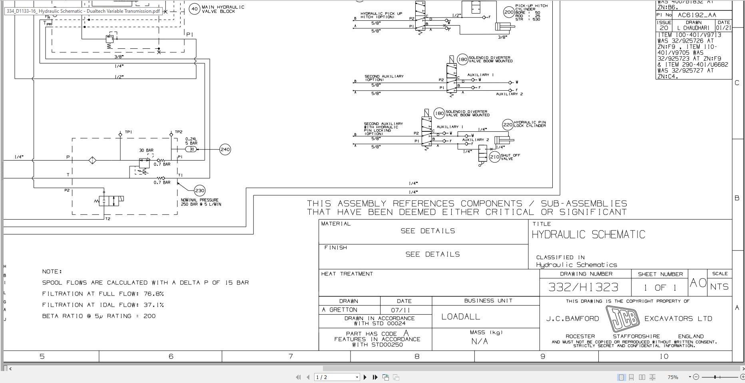
Task: Click the PDF file name tooltip
Action: point(84,11)
